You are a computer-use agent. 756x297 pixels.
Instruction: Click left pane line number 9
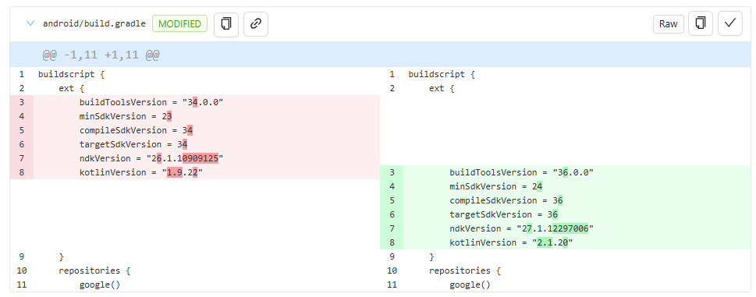22,256
